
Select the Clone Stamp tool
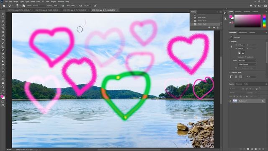click(x=3, y=47)
